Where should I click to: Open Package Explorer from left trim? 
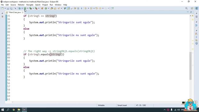2,16
